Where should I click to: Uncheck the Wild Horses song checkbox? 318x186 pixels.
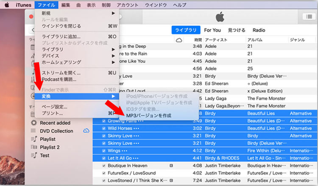[x=104, y=129]
